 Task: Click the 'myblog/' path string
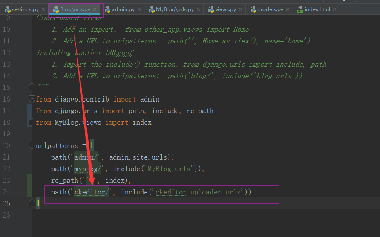pos(88,169)
